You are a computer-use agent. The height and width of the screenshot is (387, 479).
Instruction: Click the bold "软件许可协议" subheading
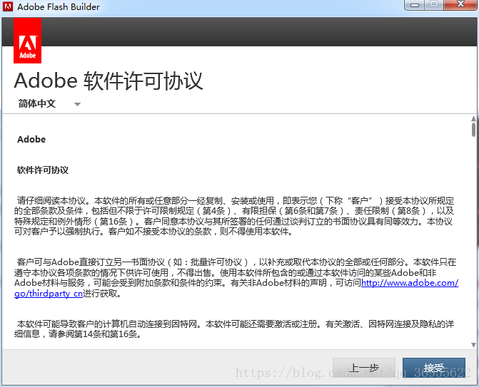point(43,170)
